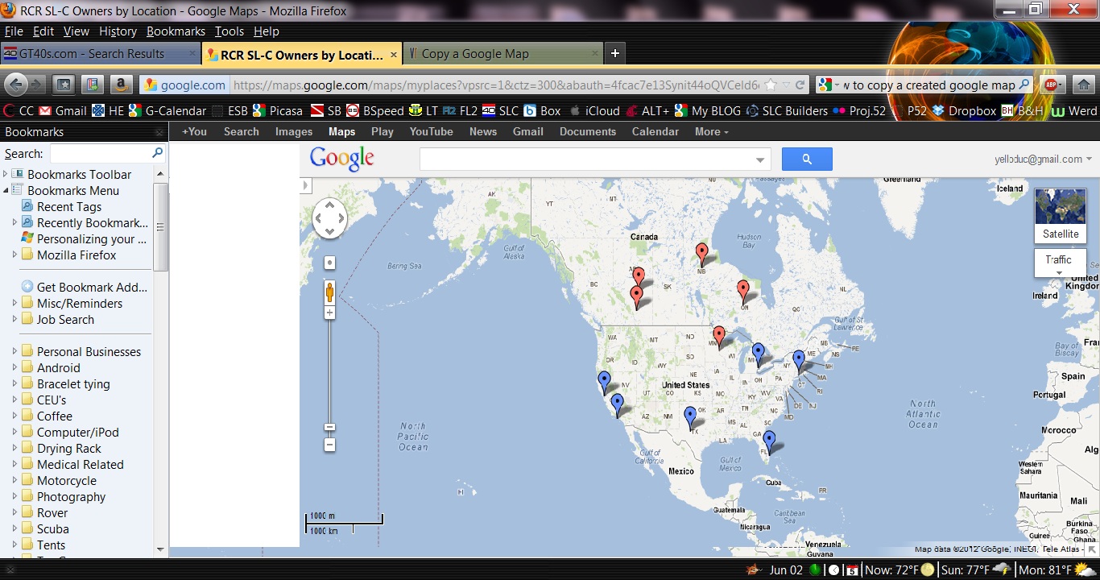The image size is (1100, 580).
Task: Click the Documents link in Google bar
Action: click(x=588, y=131)
